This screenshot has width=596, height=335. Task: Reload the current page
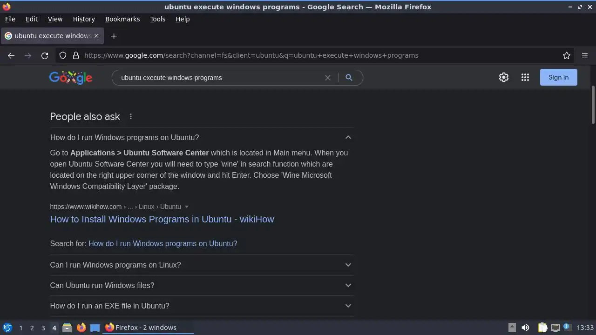point(45,55)
